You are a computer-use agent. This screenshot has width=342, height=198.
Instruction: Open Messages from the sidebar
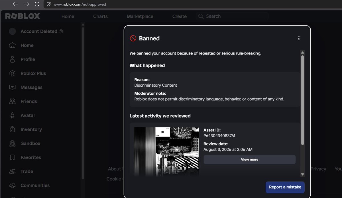[31, 87]
